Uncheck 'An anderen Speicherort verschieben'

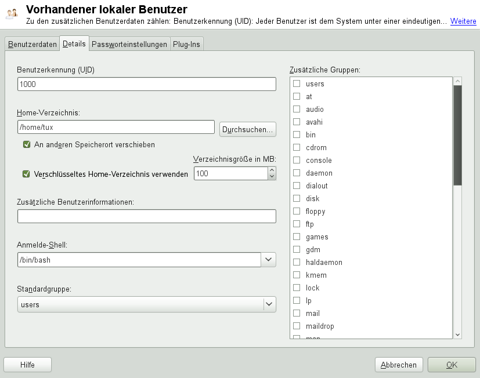coord(26,144)
